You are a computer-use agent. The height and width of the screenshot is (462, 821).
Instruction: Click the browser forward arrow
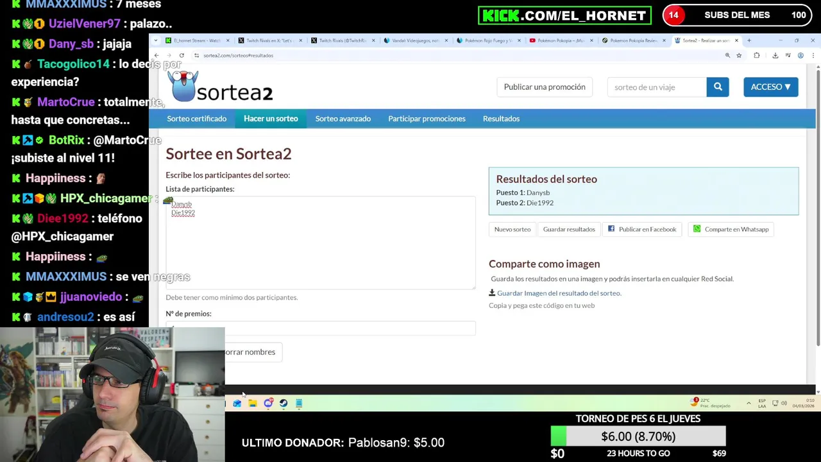[169, 56]
